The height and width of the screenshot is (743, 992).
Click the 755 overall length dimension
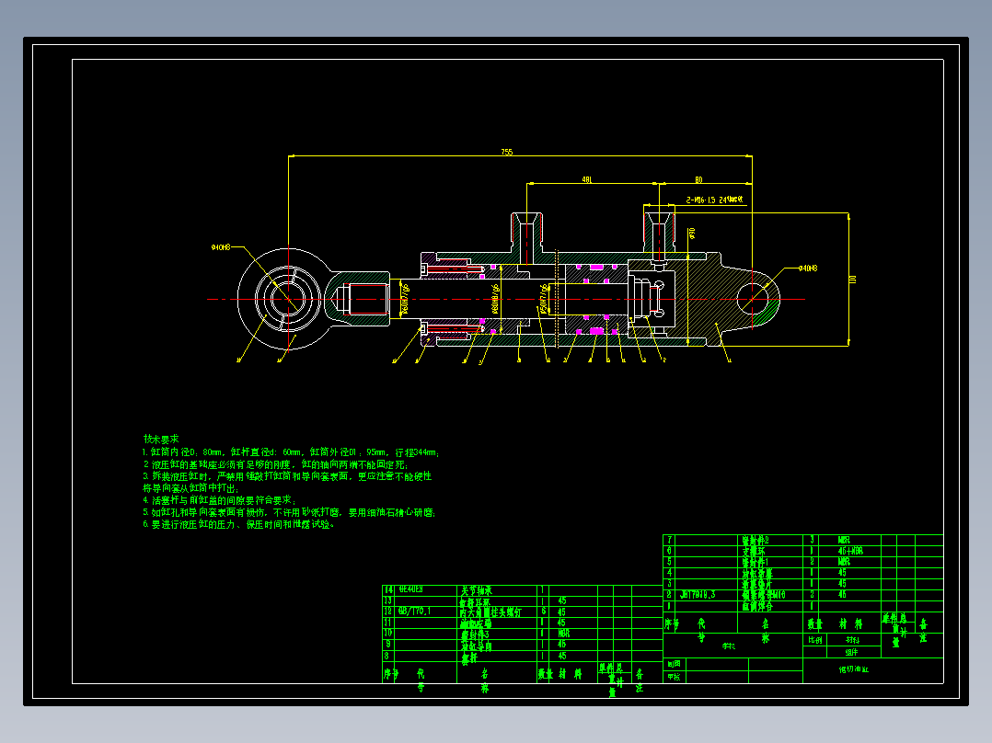pos(507,152)
